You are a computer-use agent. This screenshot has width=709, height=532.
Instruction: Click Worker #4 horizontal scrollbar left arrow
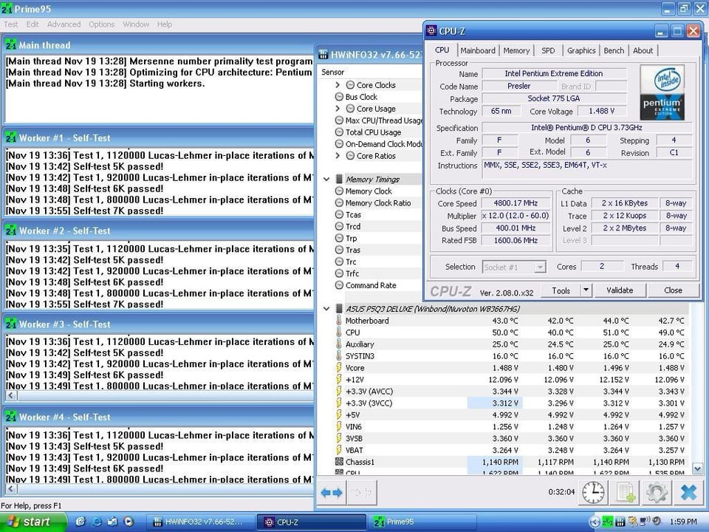click(x=11, y=488)
